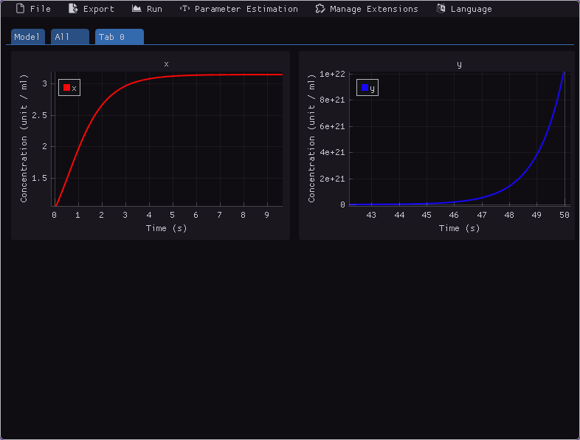Click the 1e+22 tick label on y plot
This screenshot has width=580, height=440.
(332, 74)
